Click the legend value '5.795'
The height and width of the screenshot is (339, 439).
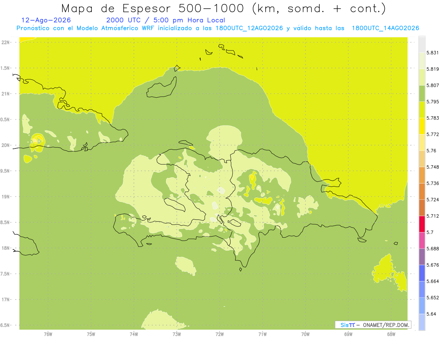click(433, 102)
